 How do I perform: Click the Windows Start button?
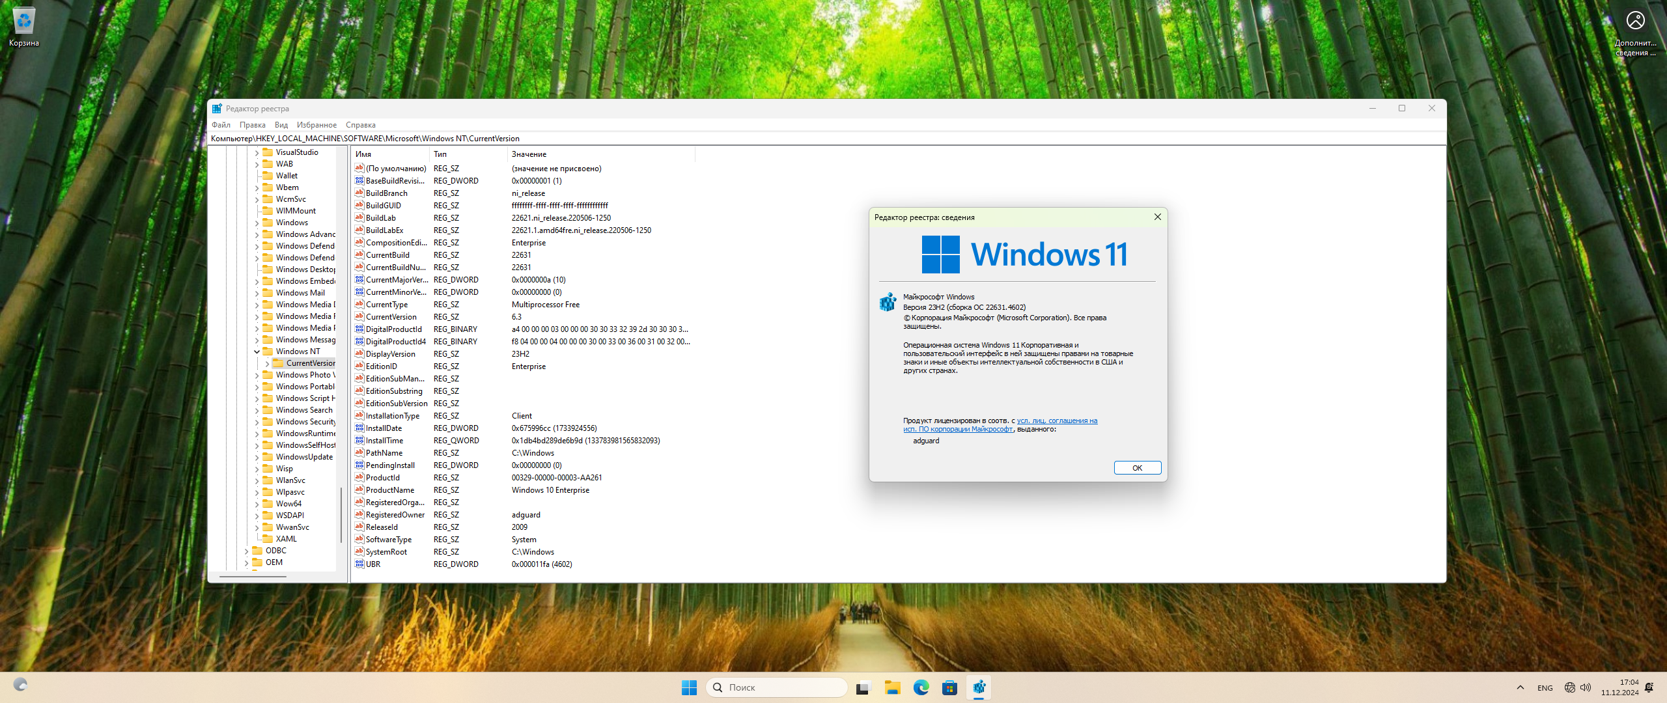pyautogui.click(x=689, y=687)
